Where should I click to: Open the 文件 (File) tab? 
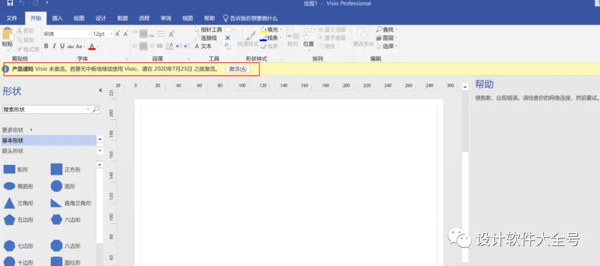point(12,18)
